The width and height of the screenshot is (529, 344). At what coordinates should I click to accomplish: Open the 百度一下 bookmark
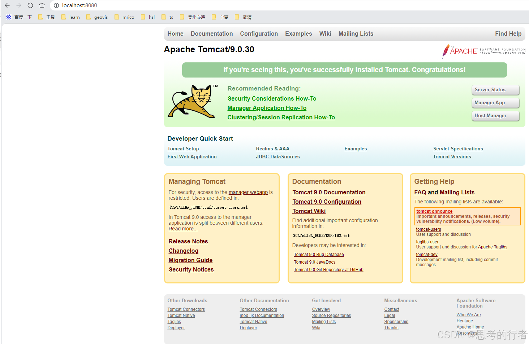point(19,17)
